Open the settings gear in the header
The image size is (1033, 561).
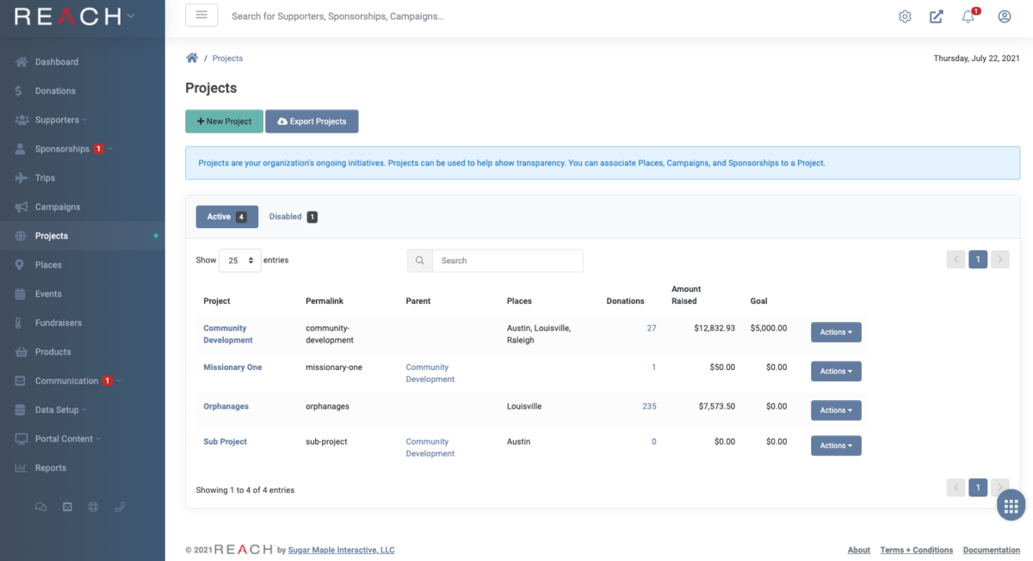(x=905, y=16)
